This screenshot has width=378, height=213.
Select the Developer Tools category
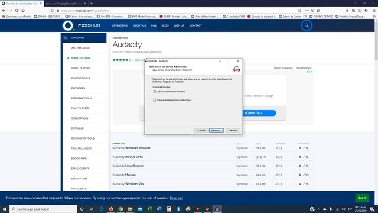pos(83,138)
